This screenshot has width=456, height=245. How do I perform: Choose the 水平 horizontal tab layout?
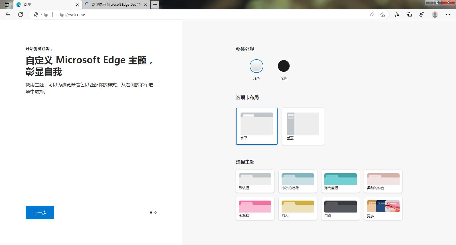coord(257,126)
